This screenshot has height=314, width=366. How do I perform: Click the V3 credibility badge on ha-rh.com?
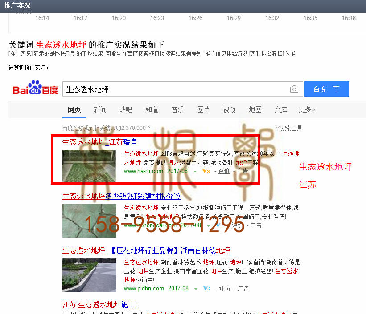pos(206,171)
